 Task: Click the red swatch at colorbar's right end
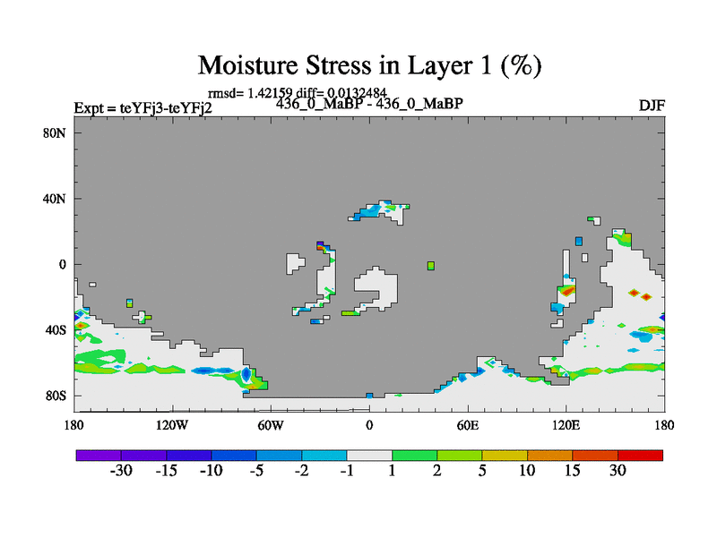[x=640, y=455]
